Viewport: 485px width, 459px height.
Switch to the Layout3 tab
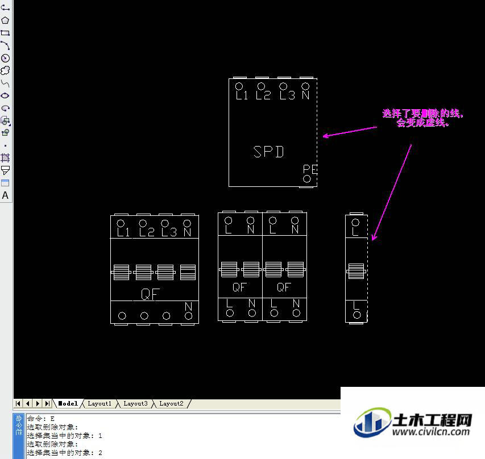(x=135, y=403)
